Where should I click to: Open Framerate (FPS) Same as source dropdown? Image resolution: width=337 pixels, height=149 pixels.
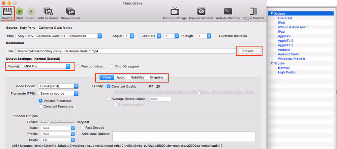[x=58, y=93]
